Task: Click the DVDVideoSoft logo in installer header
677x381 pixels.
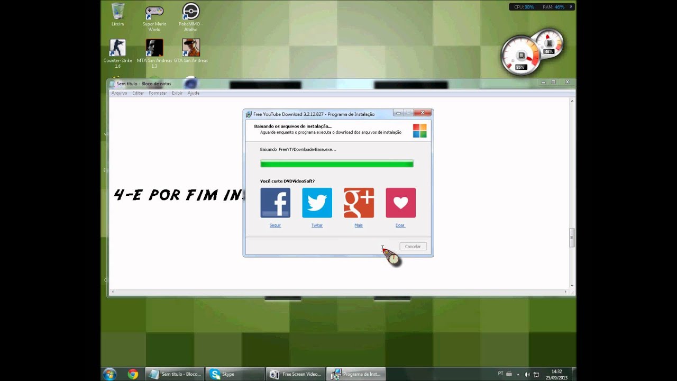Action: pyautogui.click(x=419, y=131)
